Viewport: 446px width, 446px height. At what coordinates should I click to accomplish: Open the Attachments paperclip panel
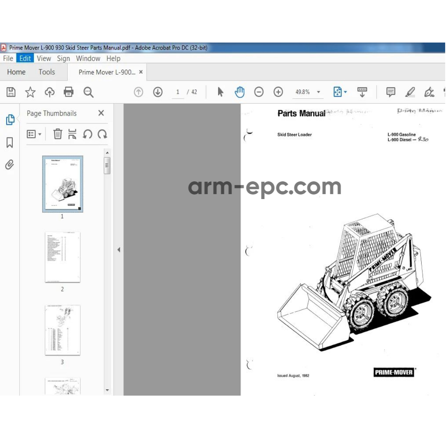(x=9, y=165)
